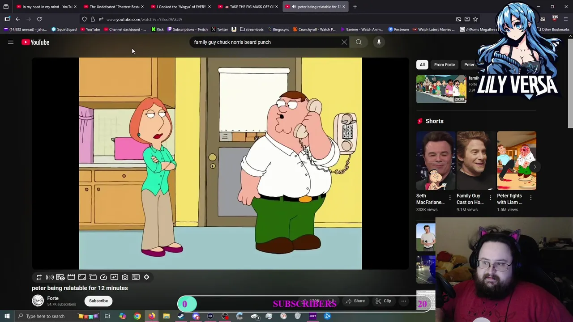Open the Family Guy suggested video thumbnail

[441, 89]
